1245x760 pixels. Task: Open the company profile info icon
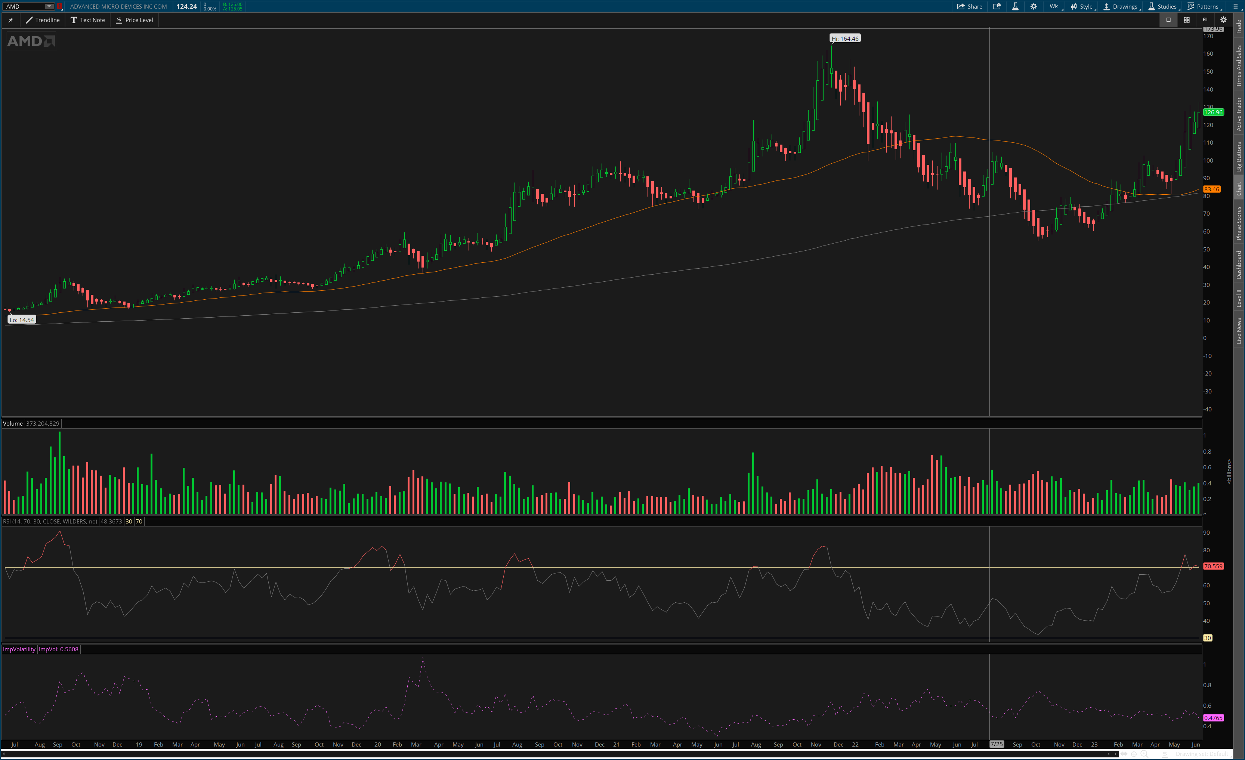(x=997, y=7)
